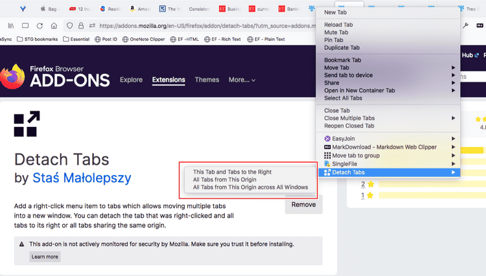
Task: Switch to the Consistent tab
Action: tap(199, 9)
